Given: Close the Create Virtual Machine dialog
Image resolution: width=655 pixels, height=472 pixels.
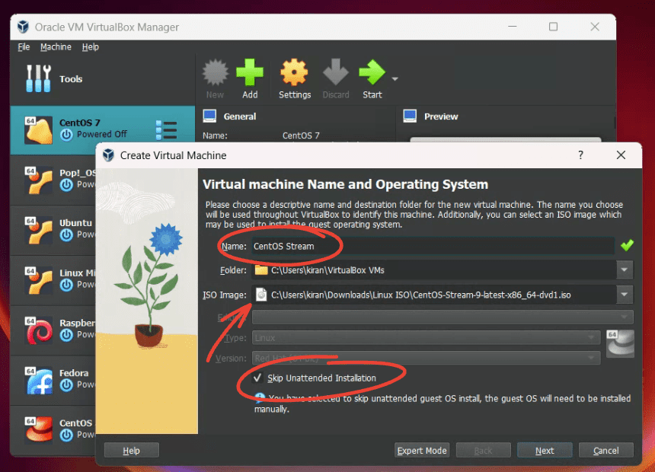Looking at the screenshot, I should point(621,155).
